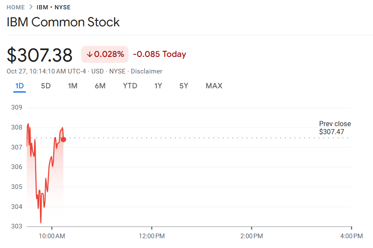Image resolution: width=373 pixels, height=248 pixels.
Task: Switch to the YTD chart view
Action: click(130, 86)
